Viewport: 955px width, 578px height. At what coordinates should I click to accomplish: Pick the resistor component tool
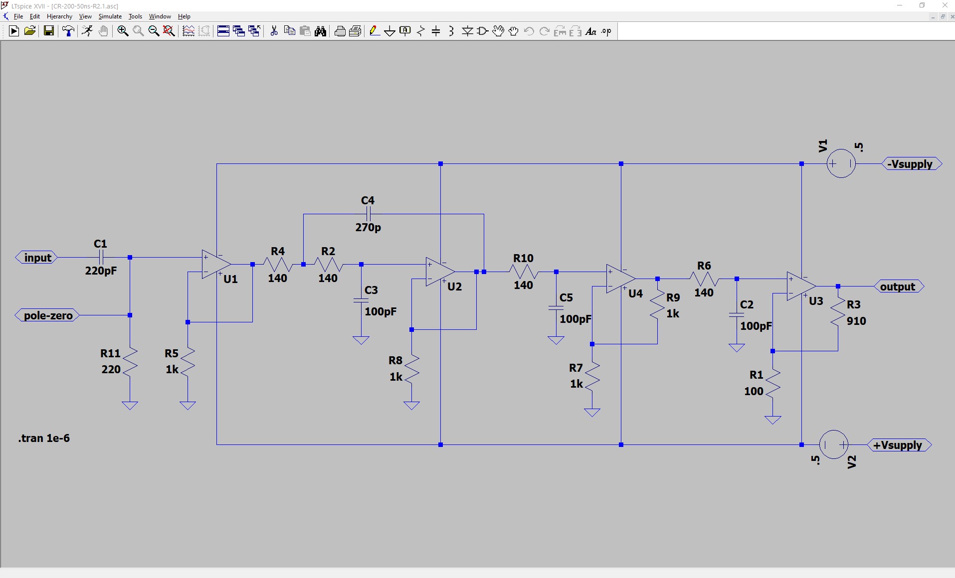pos(421,31)
